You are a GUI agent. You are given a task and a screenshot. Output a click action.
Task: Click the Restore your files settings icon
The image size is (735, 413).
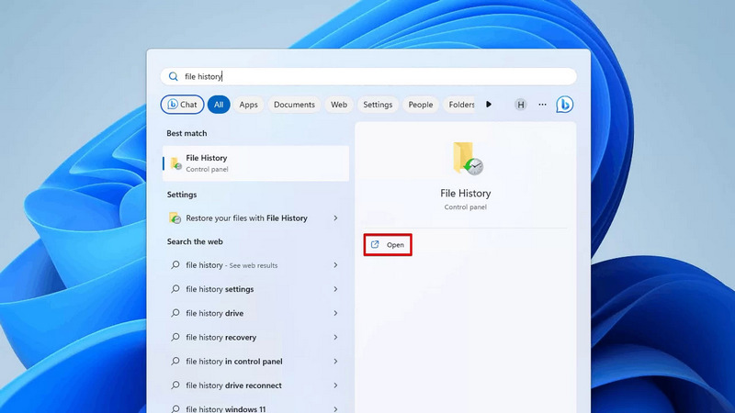pos(175,218)
